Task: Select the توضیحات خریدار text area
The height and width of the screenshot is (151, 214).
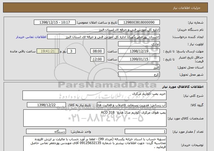Action: (x=95, y=144)
